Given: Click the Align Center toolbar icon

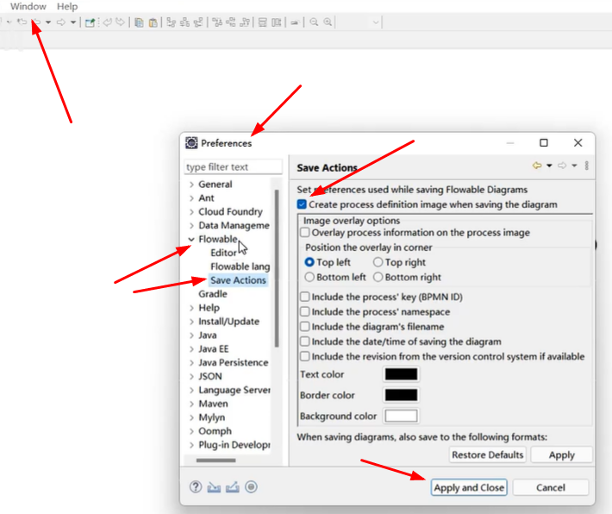Looking at the screenshot, I should pos(184,22).
